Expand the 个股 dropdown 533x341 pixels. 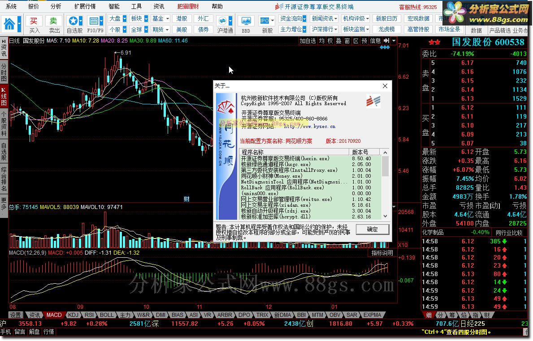[125, 30]
